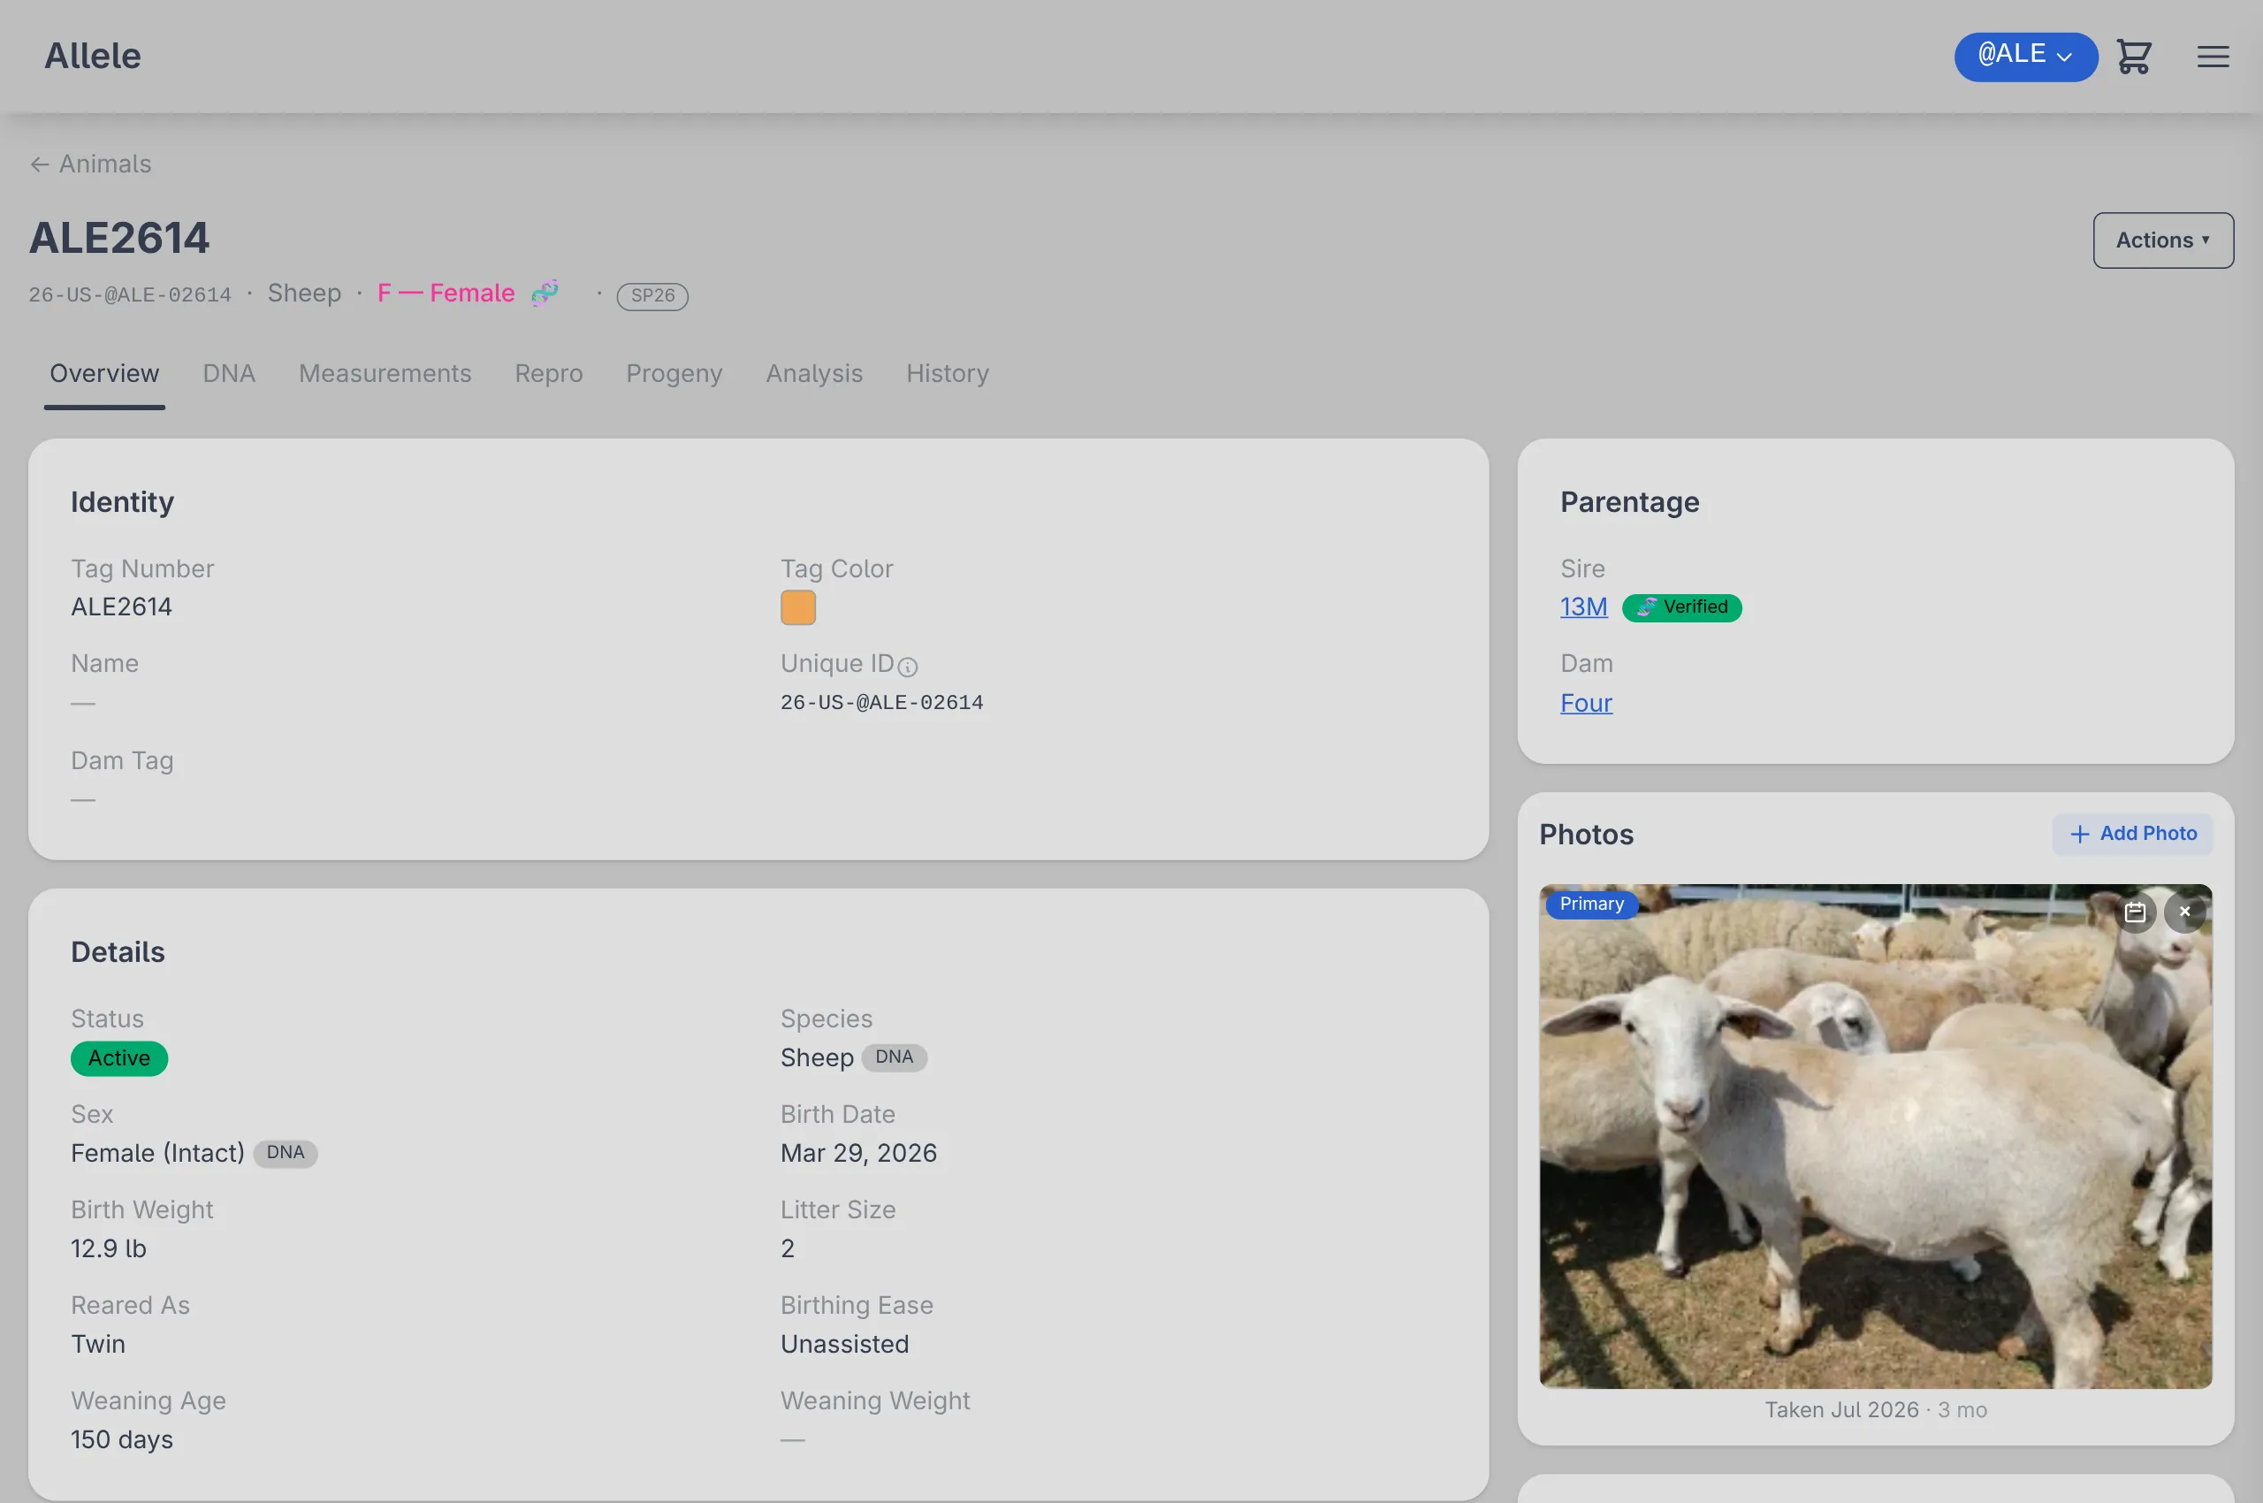Click the Add Photo button
Viewport: 2263px width, 1503px height.
[2131, 833]
